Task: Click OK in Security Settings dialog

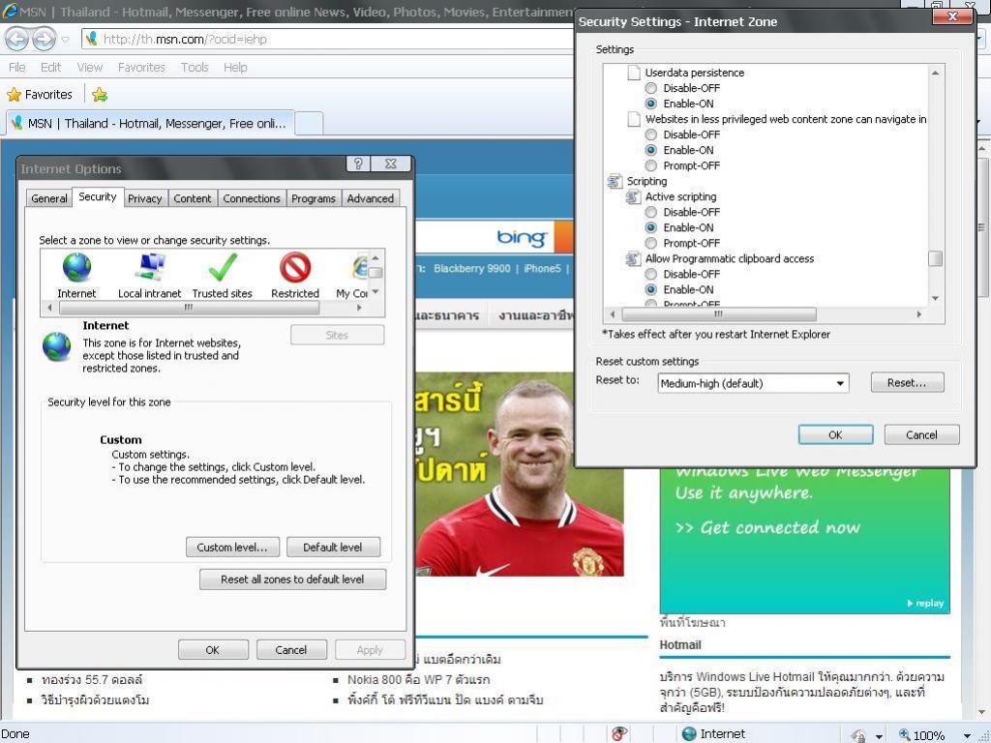Action: [835, 434]
